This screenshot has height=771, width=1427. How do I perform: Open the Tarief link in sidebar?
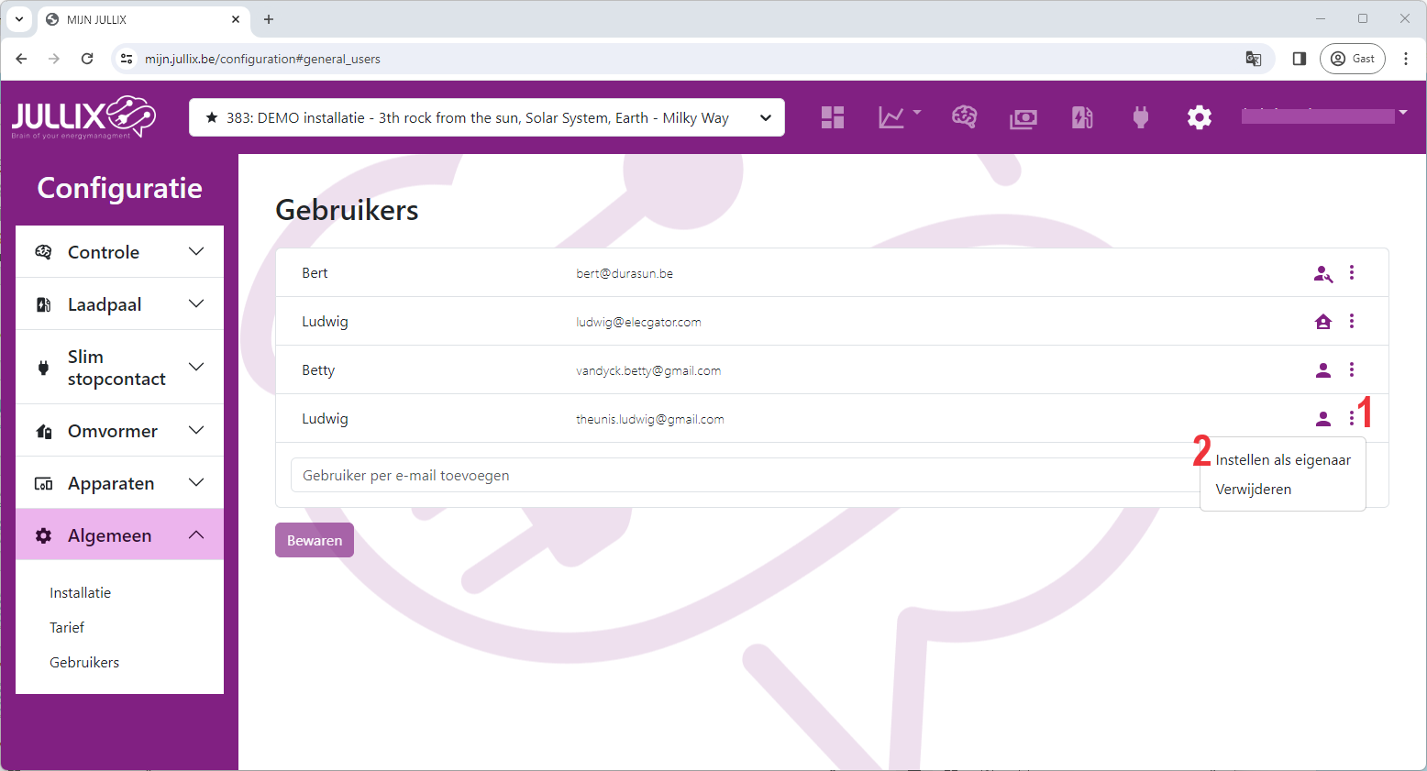(67, 628)
